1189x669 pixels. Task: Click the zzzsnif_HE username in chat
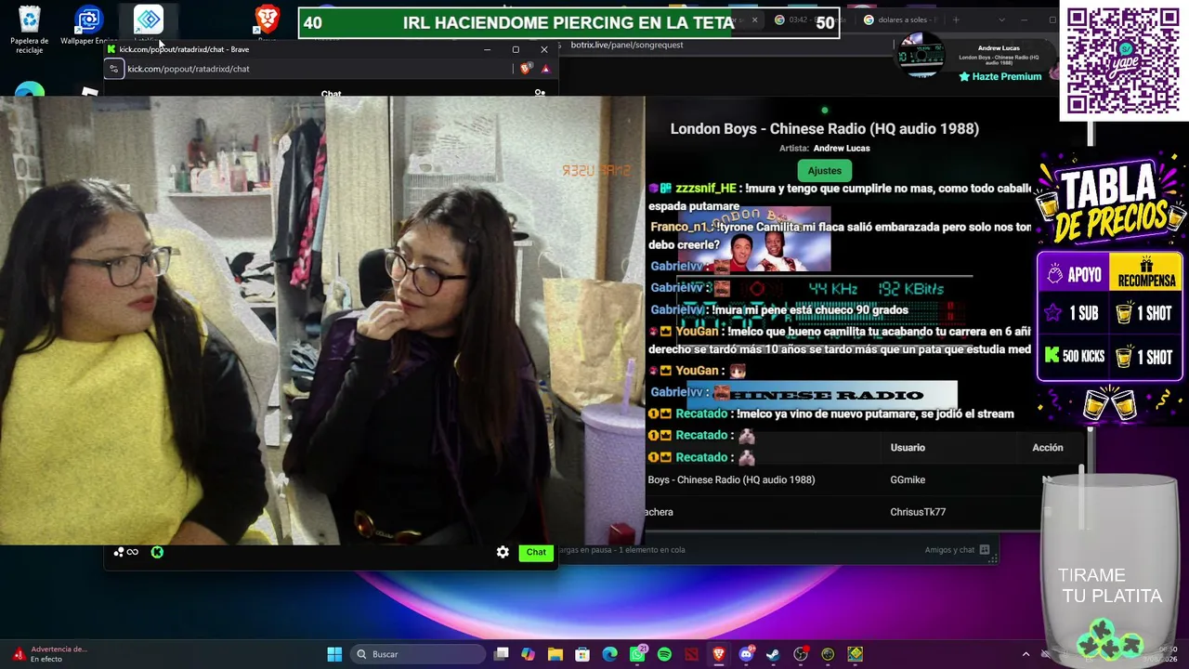705,189
